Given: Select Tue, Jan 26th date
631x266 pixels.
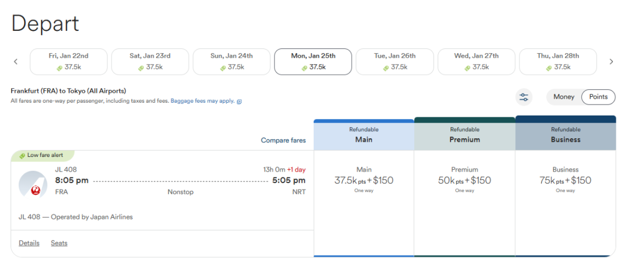Looking at the screenshot, I should click(x=395, y=61).
